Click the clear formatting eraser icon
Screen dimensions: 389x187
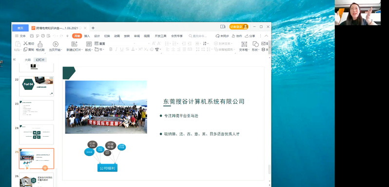152,49
